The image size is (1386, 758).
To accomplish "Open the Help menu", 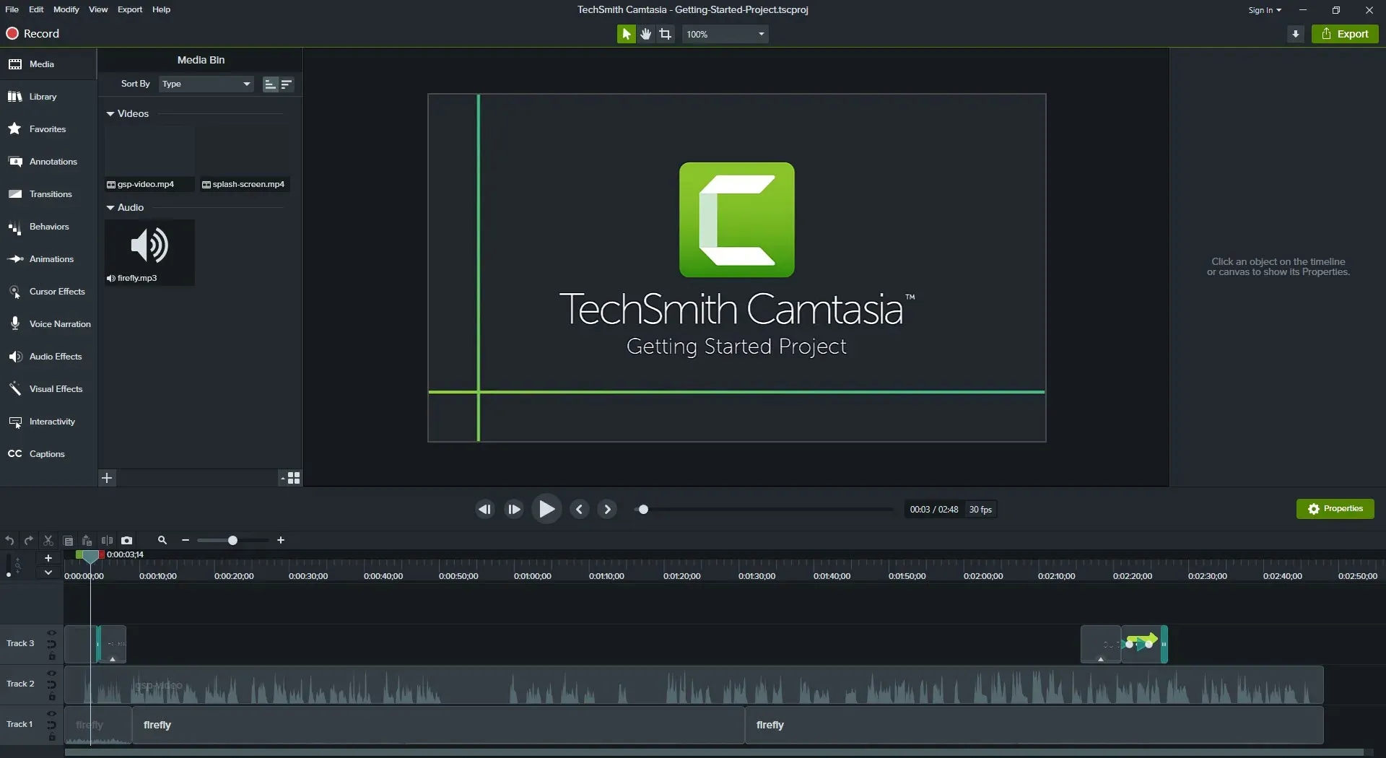I will point(162,9).
